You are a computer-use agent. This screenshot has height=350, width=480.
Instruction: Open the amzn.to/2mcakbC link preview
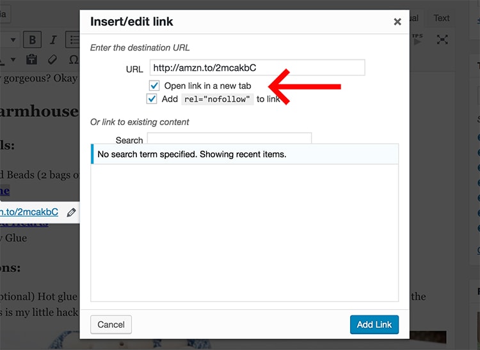[x=29, y=212]
